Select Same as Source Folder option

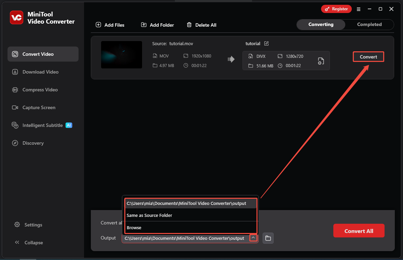point(149,215)
